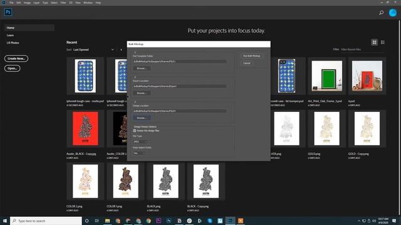This screenshot has height=225, width=401.
Task: Switch recent files to list view
Action: 383,42
